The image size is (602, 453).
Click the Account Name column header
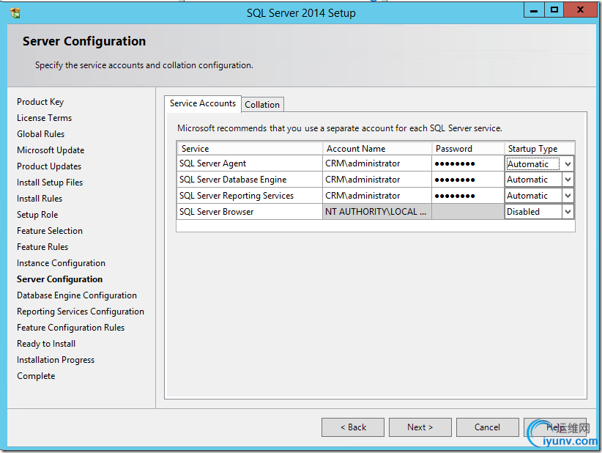tap(377, 149)
